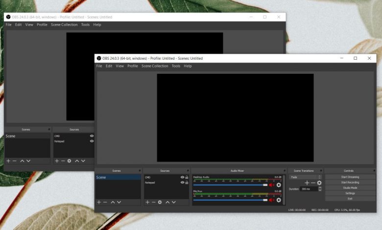
Task: Remove scene transition with minus icon
Action: click(313, 183)
